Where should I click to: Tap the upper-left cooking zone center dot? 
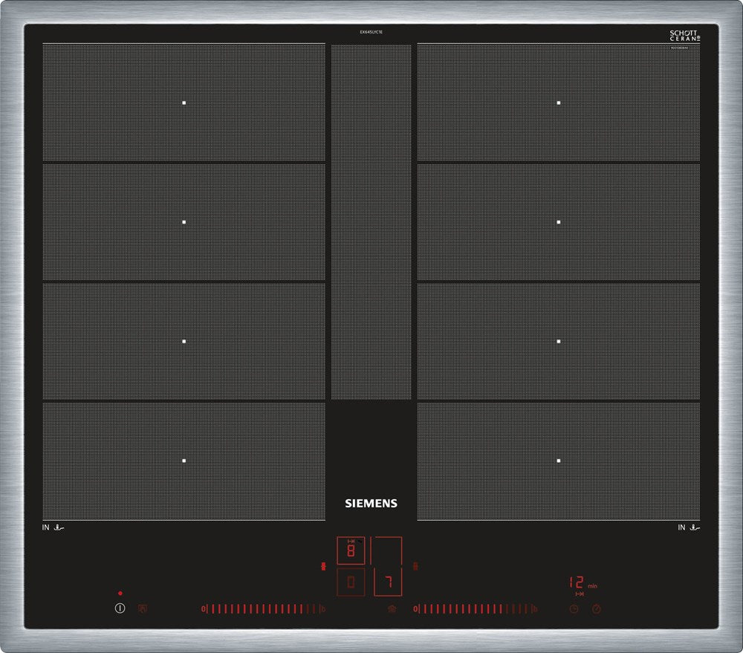coord(184,102)
